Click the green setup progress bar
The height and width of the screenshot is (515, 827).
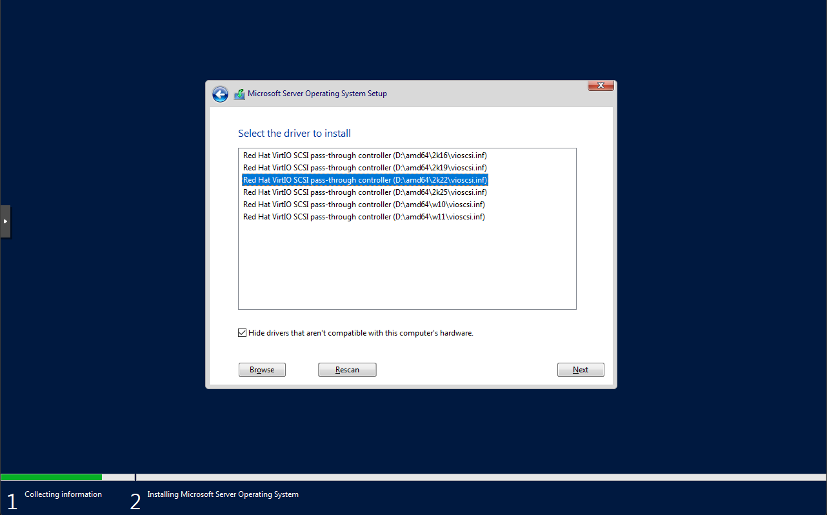click(x=51, y=478)
